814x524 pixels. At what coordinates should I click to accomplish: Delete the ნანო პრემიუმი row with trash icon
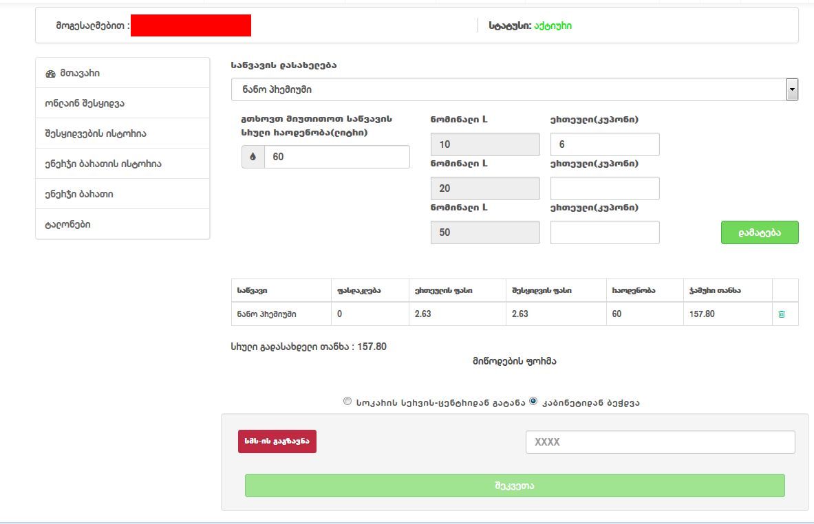pos(781,314)
